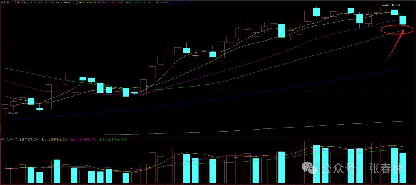This screenshot has height=185, width=416.
Task: Click the high price label 1447.967
Action: coord(394,5)
